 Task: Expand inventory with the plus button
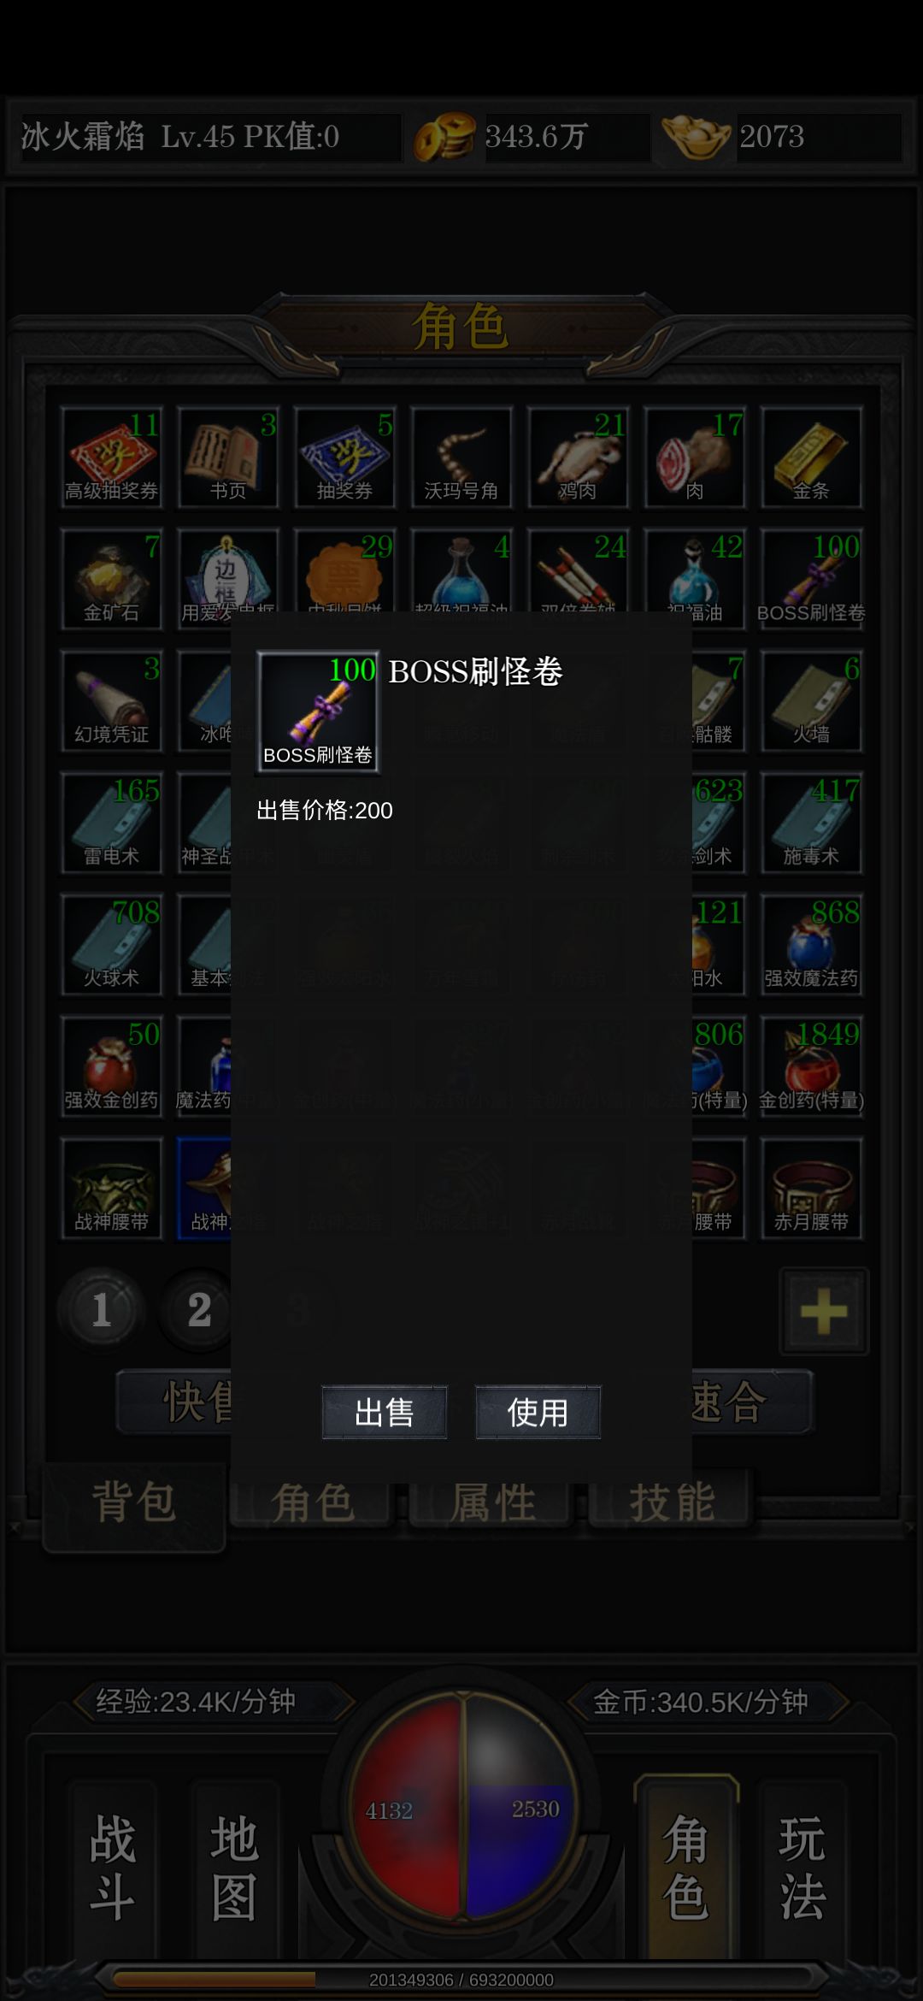tap(824, 1312)
